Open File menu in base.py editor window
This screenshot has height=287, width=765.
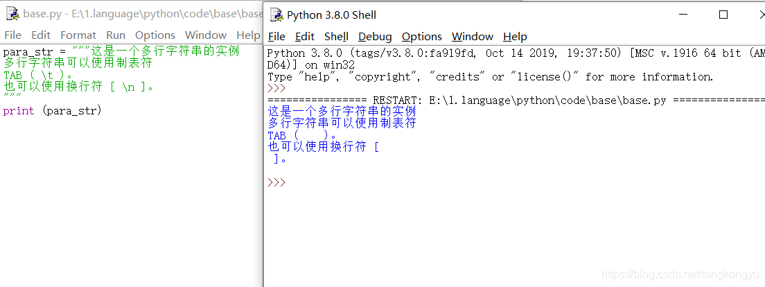[12, 35]
